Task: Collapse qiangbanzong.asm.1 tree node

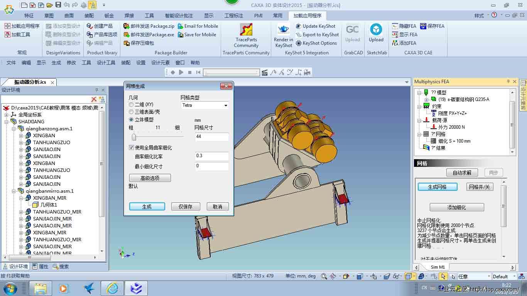Action: tap(14, 129)
